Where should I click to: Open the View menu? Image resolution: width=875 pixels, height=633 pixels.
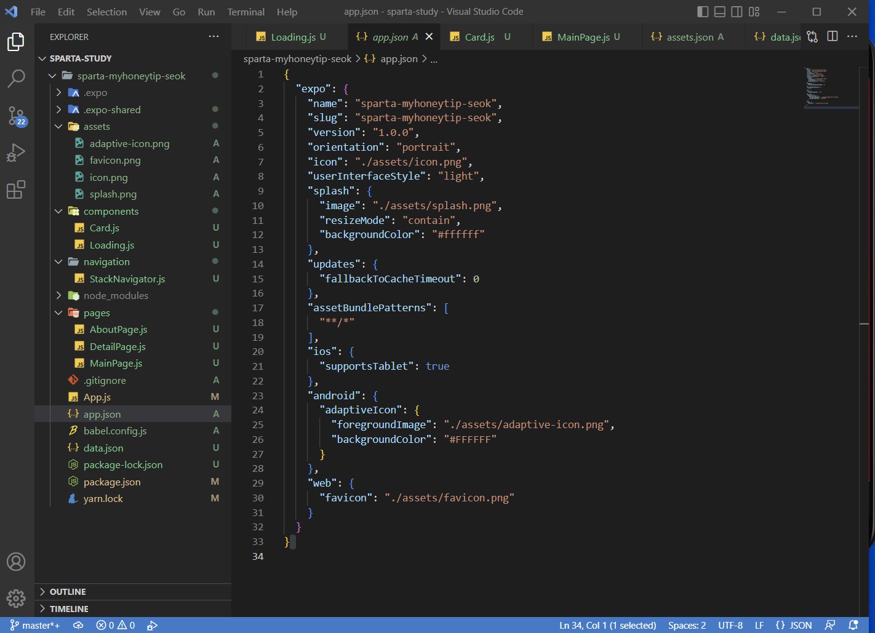(x=150, y=12)
